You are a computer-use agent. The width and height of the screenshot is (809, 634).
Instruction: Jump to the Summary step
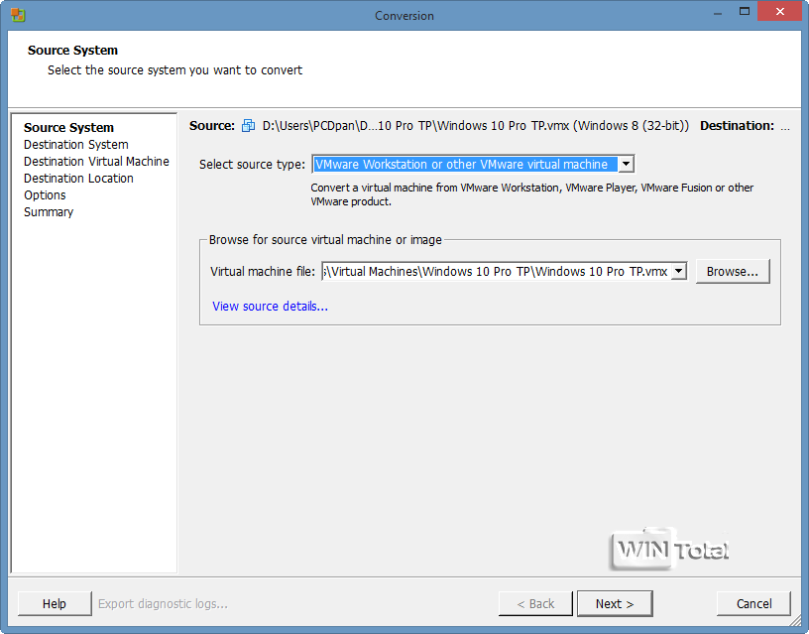point(49,212)
